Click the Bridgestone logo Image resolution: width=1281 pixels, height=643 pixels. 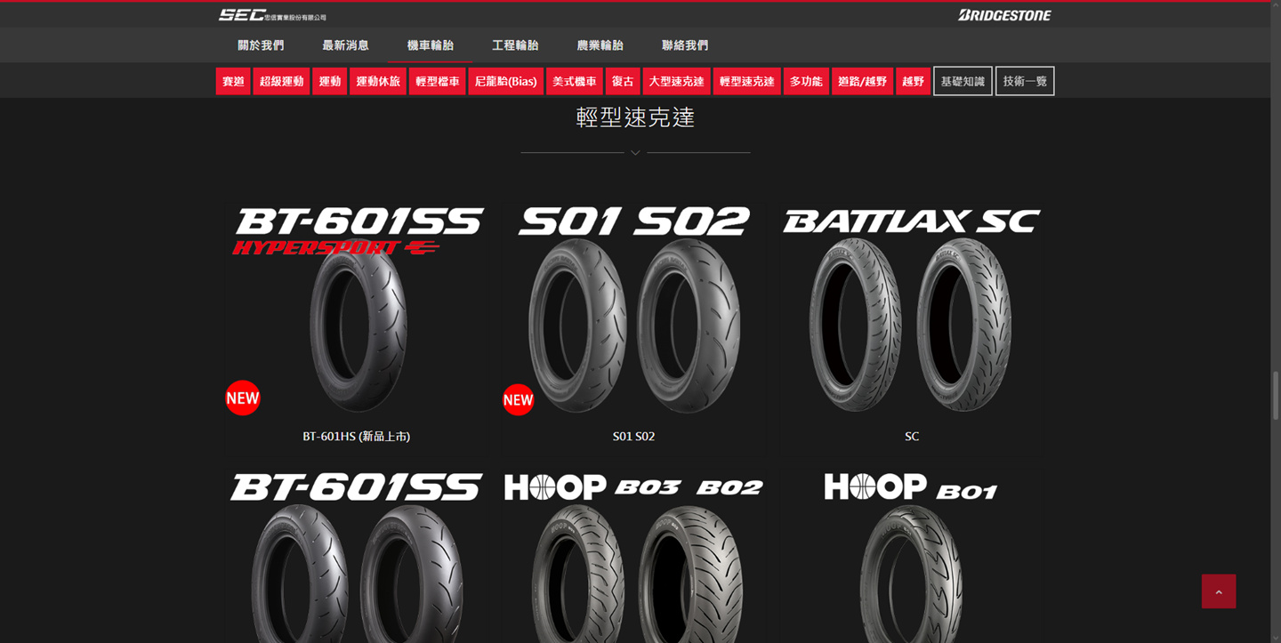click(x=1004, y=15)
